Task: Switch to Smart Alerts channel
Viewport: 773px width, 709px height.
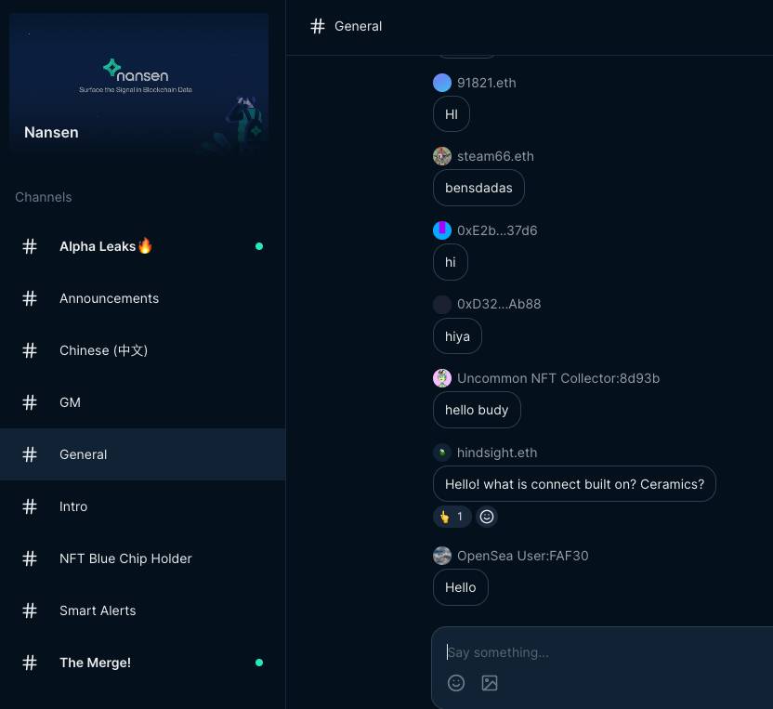Action: [98, 611]
